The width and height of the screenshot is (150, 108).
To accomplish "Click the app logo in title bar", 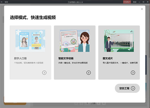I will point(2,2).
